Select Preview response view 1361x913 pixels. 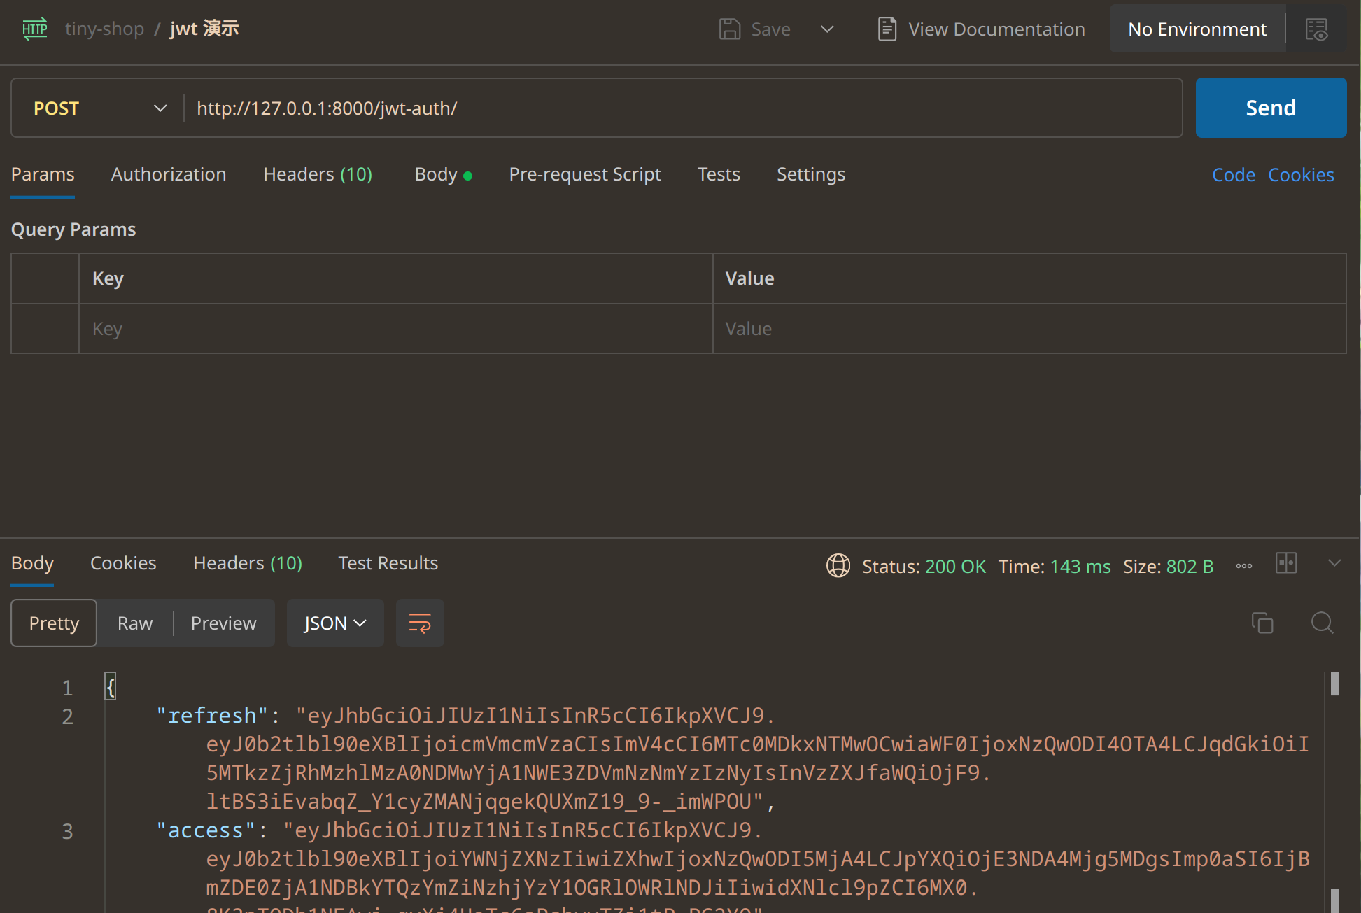[223, 623]
